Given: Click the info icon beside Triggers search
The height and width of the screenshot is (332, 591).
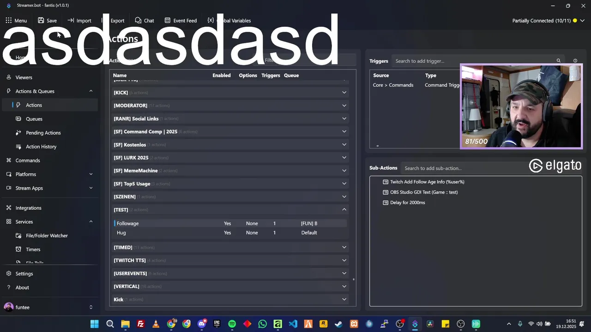Looking at the screenshot, I should [x=575, y=61].
